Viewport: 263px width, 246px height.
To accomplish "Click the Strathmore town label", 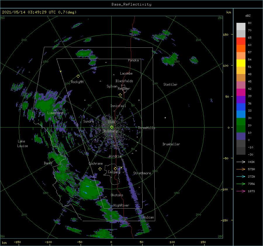I will coord(142,173).
